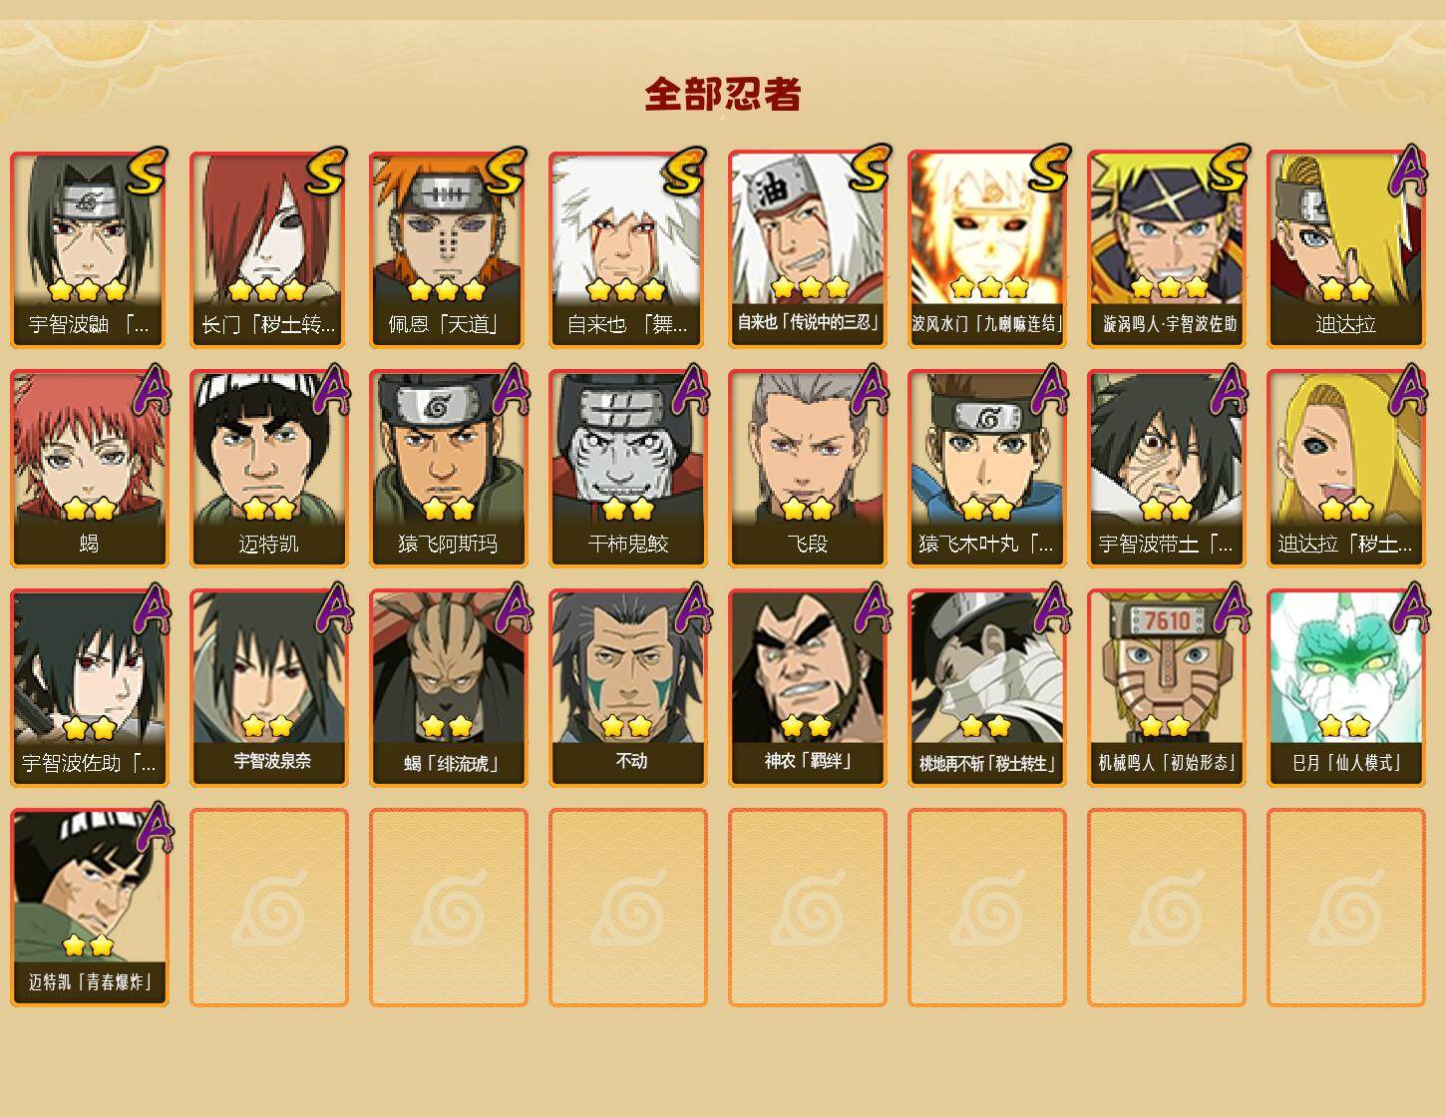Select the 飞段 ninja card

coord(807,469)
